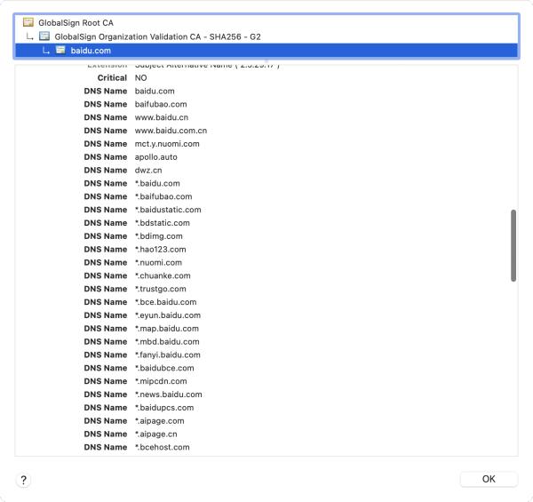Click the *.trustgo.com DNS entry

click(x=161, y=289)
